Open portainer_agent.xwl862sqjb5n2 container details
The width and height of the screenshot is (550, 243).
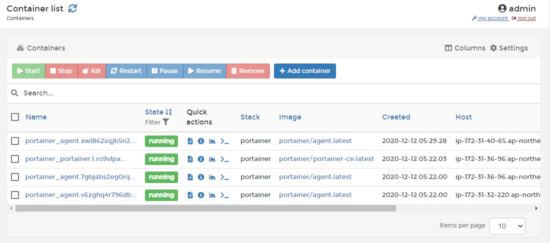[x=80, y=141]
